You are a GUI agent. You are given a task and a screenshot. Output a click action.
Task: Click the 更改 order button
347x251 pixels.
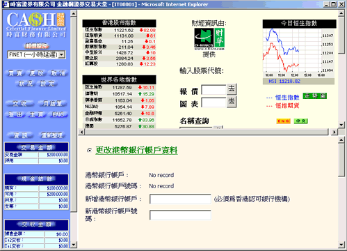click(37, 73)
